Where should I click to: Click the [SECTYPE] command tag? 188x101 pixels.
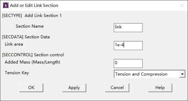12,16
